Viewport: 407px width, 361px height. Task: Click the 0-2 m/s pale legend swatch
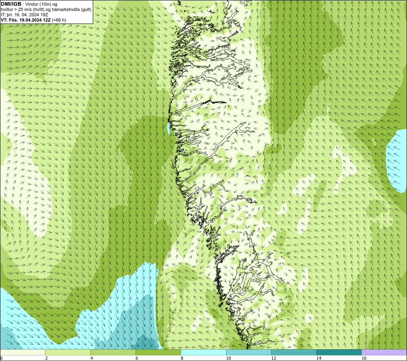point(23,352)
